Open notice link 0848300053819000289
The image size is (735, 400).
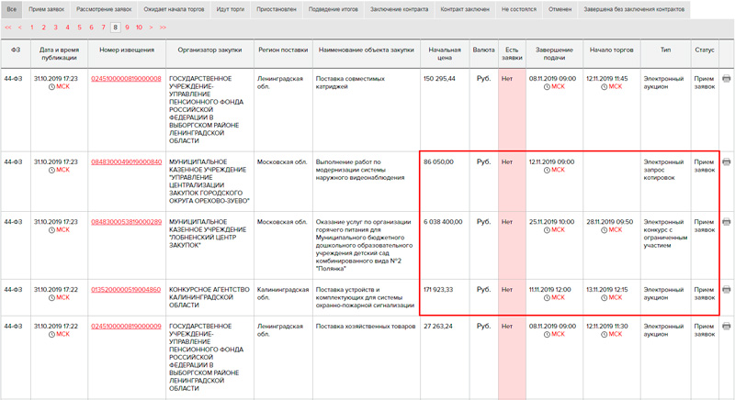(126, 222)
